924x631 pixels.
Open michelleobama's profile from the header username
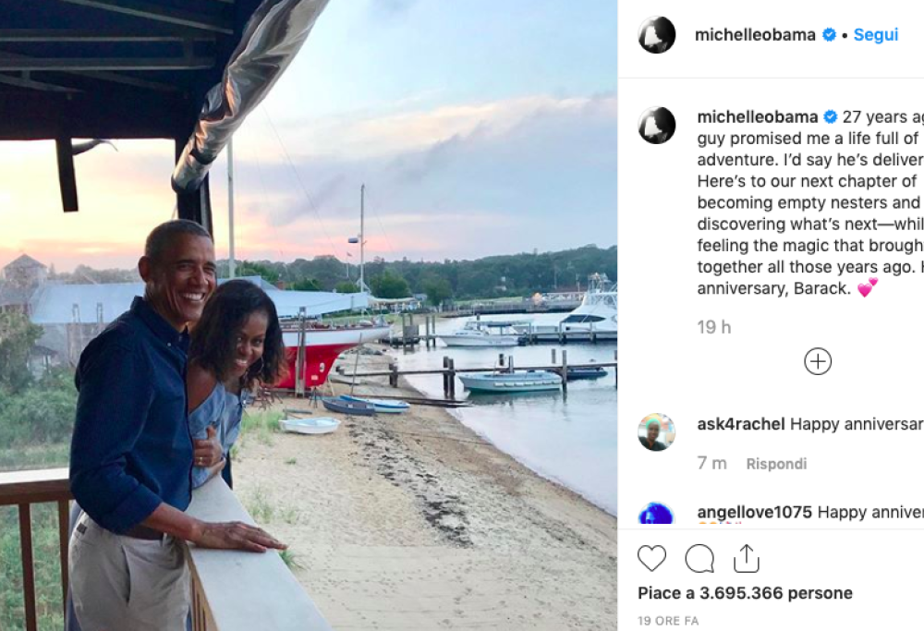pos(753,34)
